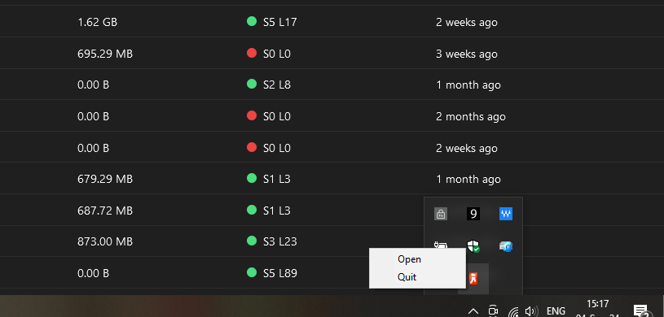
Task: Click the red tray app icon
Action: coord(473,279)
